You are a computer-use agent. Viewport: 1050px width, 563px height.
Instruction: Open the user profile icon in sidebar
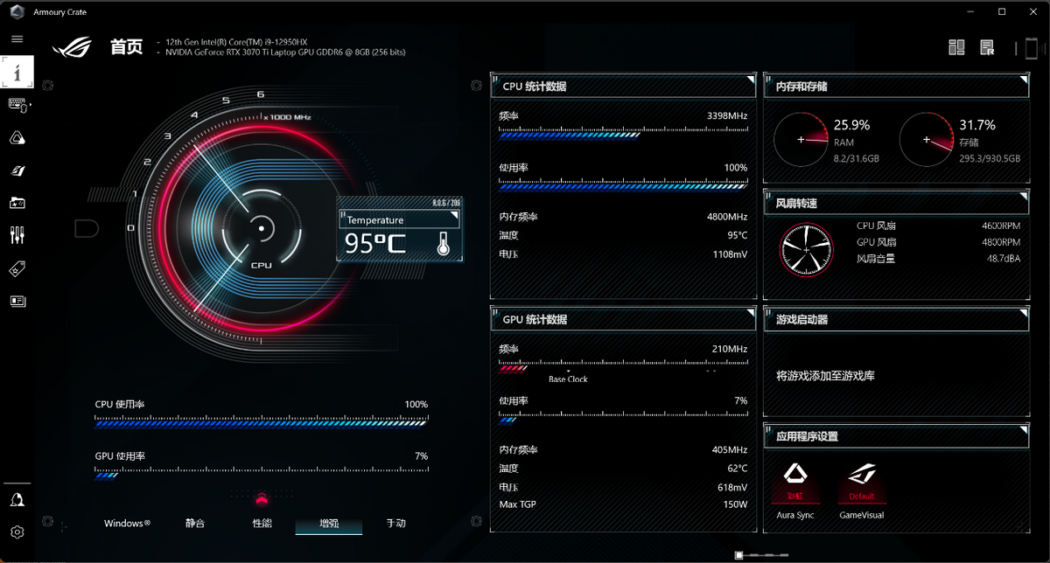pos(17,499)
